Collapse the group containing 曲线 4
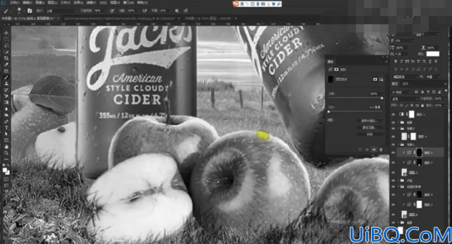The image size is (452, 244). pyautogui.click(x=399, y=186)
